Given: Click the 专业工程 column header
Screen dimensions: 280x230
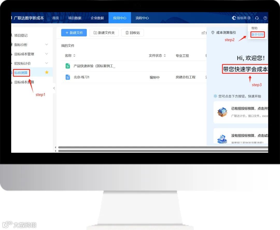Looking at the screenshot, I should (182, 56).
